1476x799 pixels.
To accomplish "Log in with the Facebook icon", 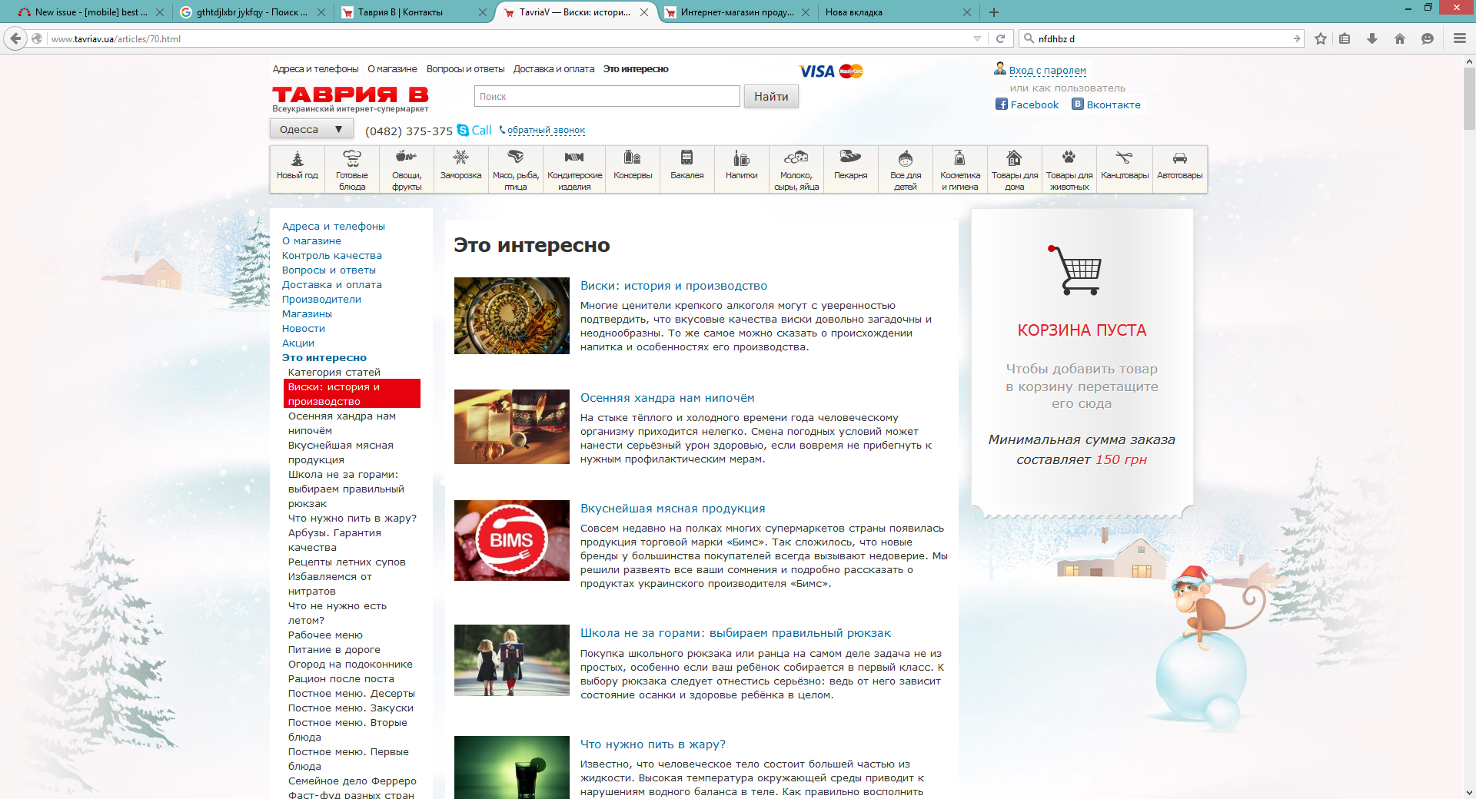I will pyautogui.click(x=1001, y=104).
